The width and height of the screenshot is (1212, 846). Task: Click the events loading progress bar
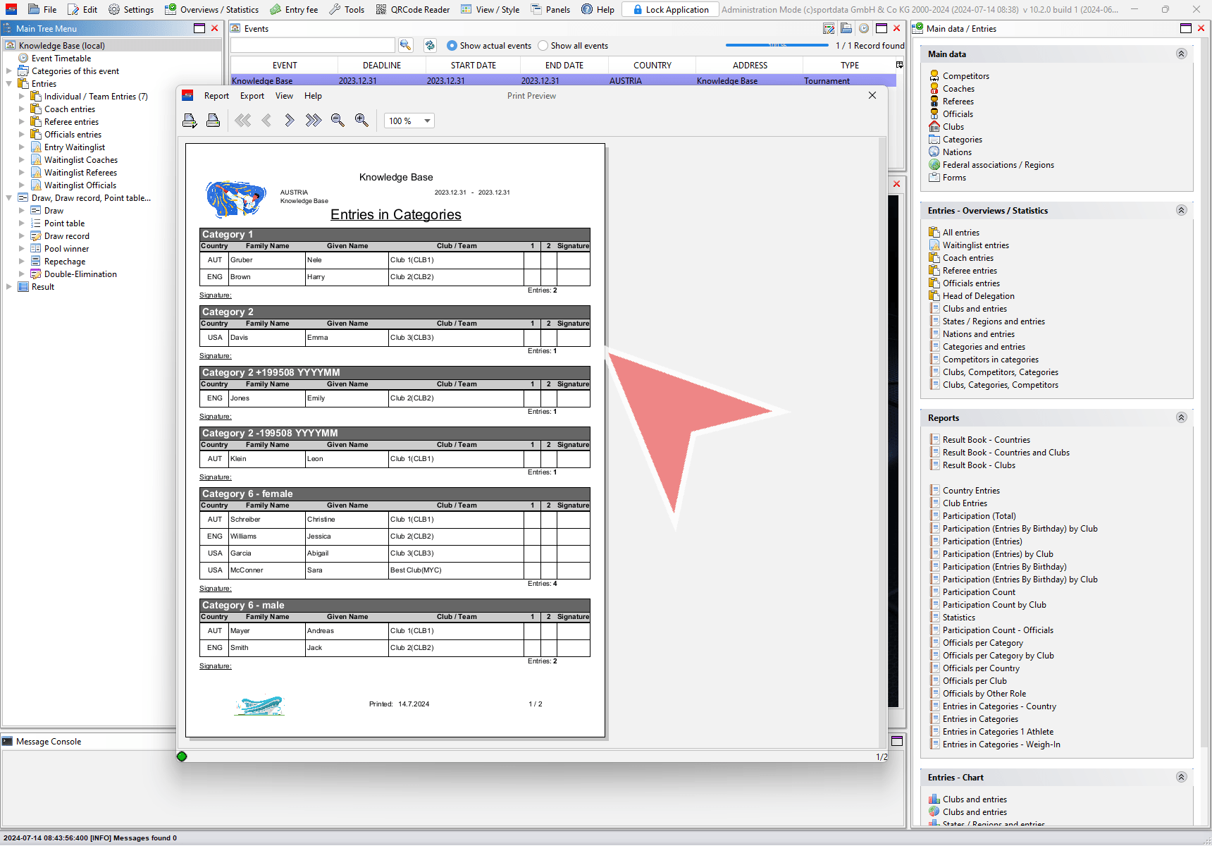(x=777, y=45)
